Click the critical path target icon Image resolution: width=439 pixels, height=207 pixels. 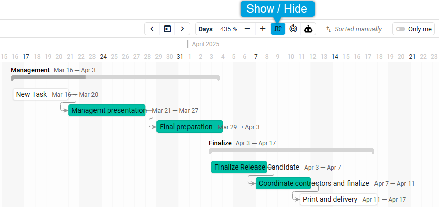293,29
